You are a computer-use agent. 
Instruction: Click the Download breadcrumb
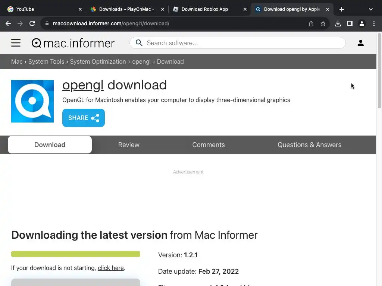tap(170, 61)
